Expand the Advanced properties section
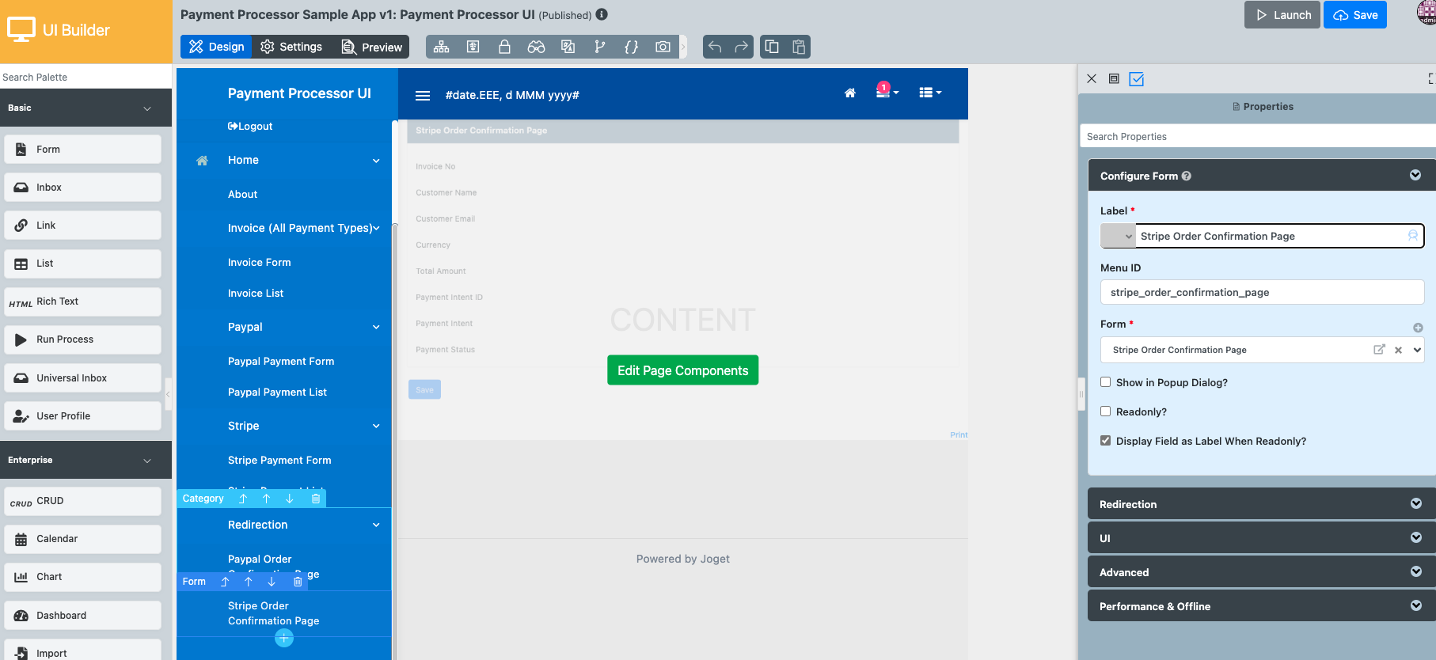The height and width of the screenshot is (660, 1436). (1415, 572)
